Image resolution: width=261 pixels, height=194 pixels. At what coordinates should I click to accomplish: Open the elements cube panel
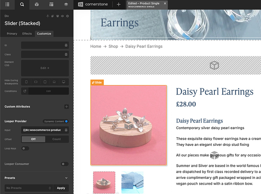click(37, 5)
